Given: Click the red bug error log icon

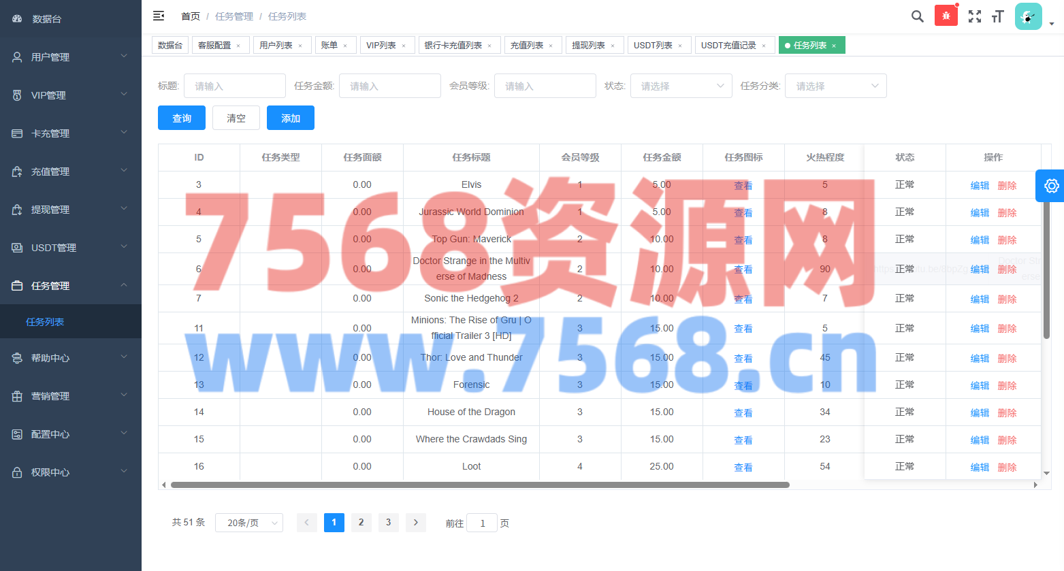Looking at the screenshot, I should click(946, 16).
